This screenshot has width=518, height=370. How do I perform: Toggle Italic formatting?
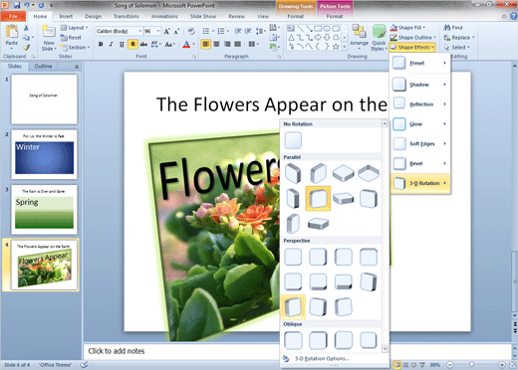pos(111,44)
